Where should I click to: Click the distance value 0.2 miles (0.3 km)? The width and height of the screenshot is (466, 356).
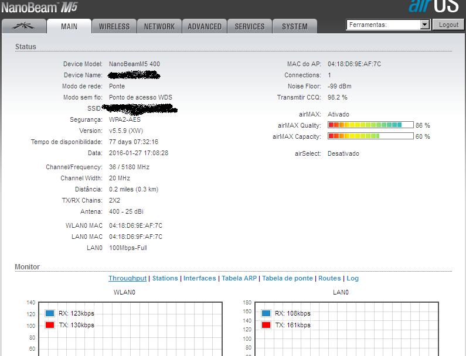point(134,189)
